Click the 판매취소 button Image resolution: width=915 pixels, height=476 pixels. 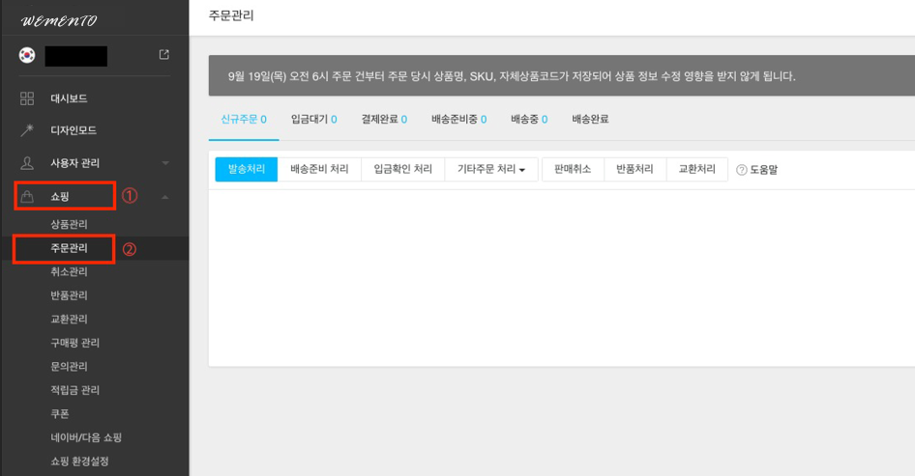point(573,170)
